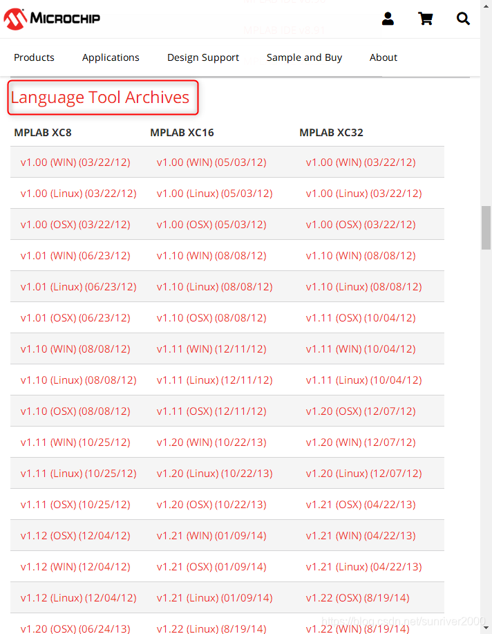This screenshot has height=634, width=492.
Task: Download XC8 v1.01 (WIN) (06/23/12)
Action: (75, 256)
